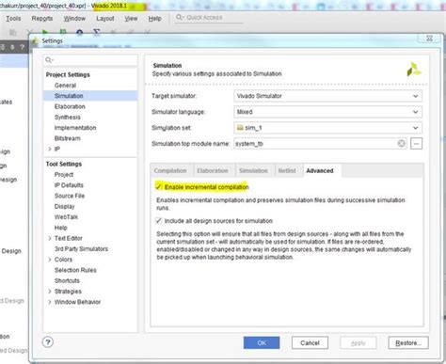Switch to the Simulation options tab
The width and height of the screenshot is (446, 364).
coord(253,171)
